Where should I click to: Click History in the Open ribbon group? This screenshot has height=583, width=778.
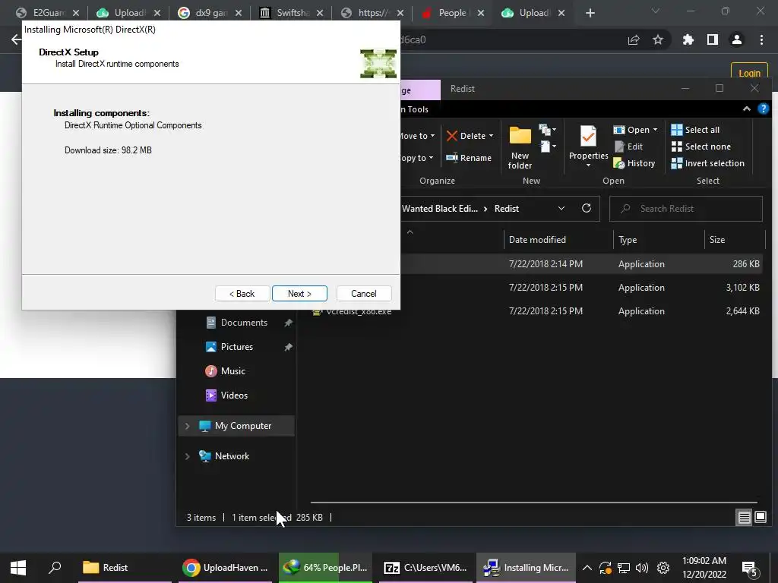coord(634,163)
